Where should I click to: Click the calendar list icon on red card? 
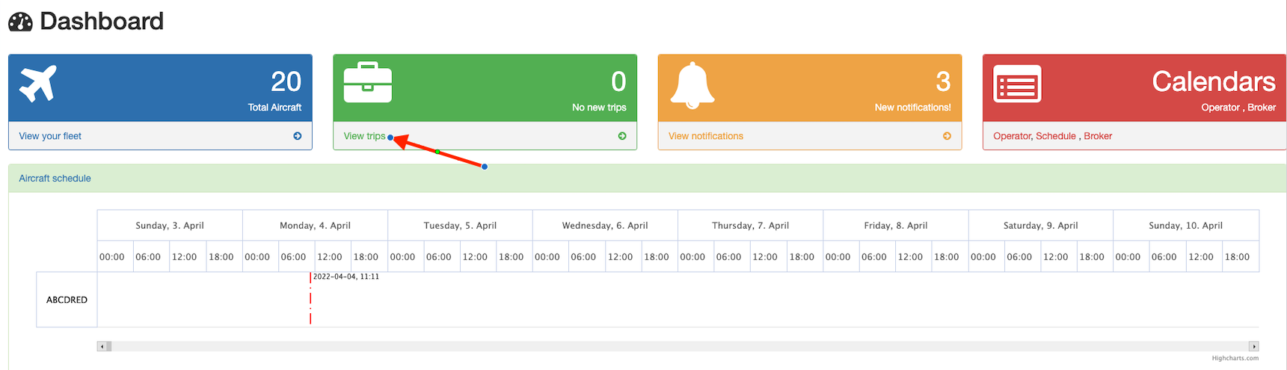pyautogui.click(x=1016, y=84)
